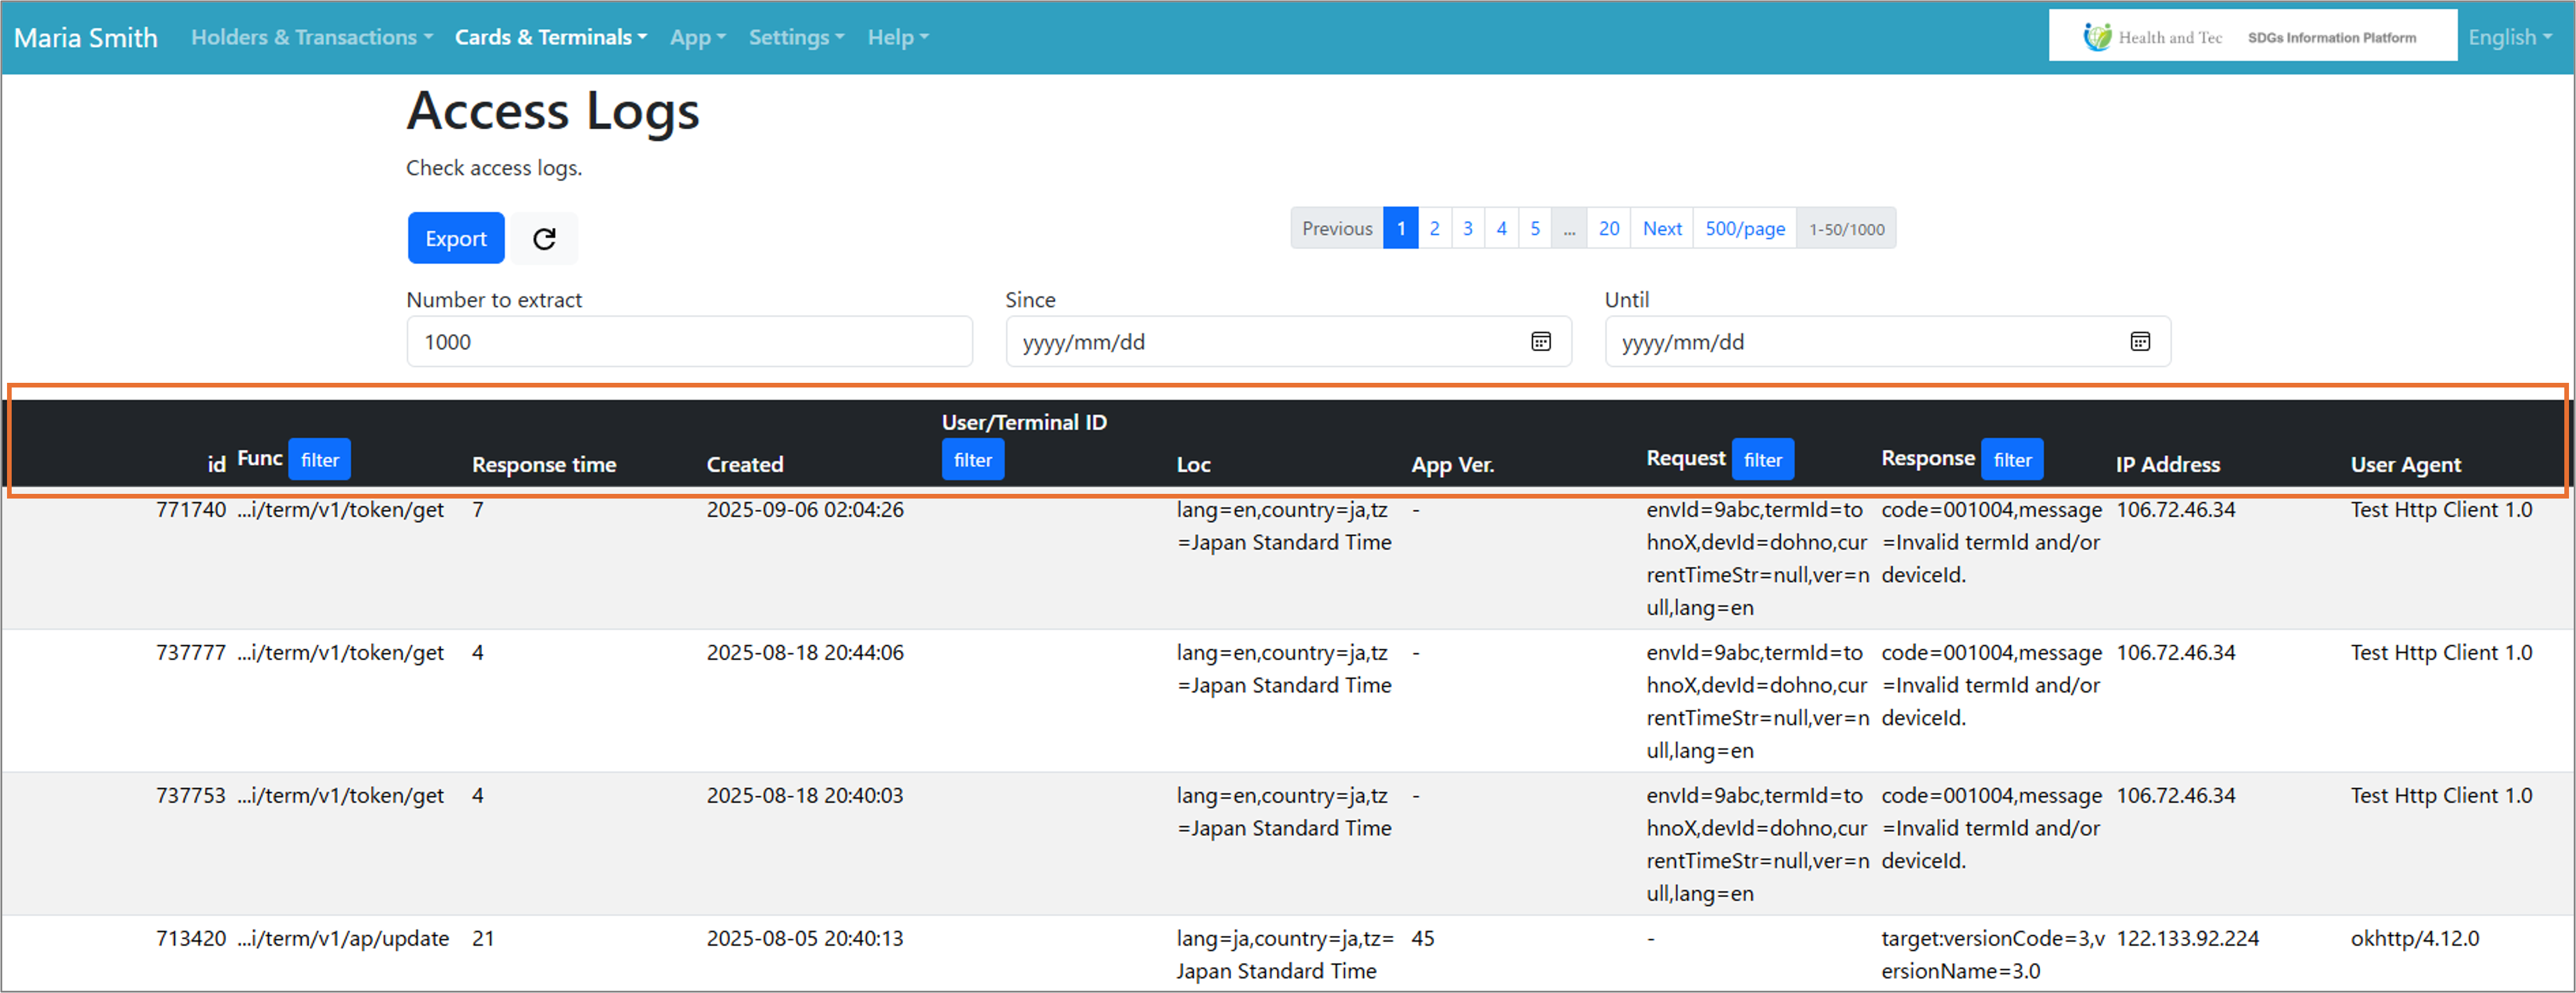Open the Settings menu

coord(796,37)
